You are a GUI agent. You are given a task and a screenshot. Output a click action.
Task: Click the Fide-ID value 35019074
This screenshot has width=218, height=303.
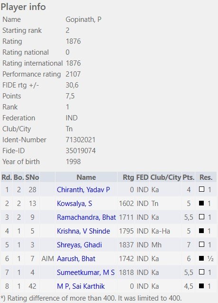click(81, 151)
